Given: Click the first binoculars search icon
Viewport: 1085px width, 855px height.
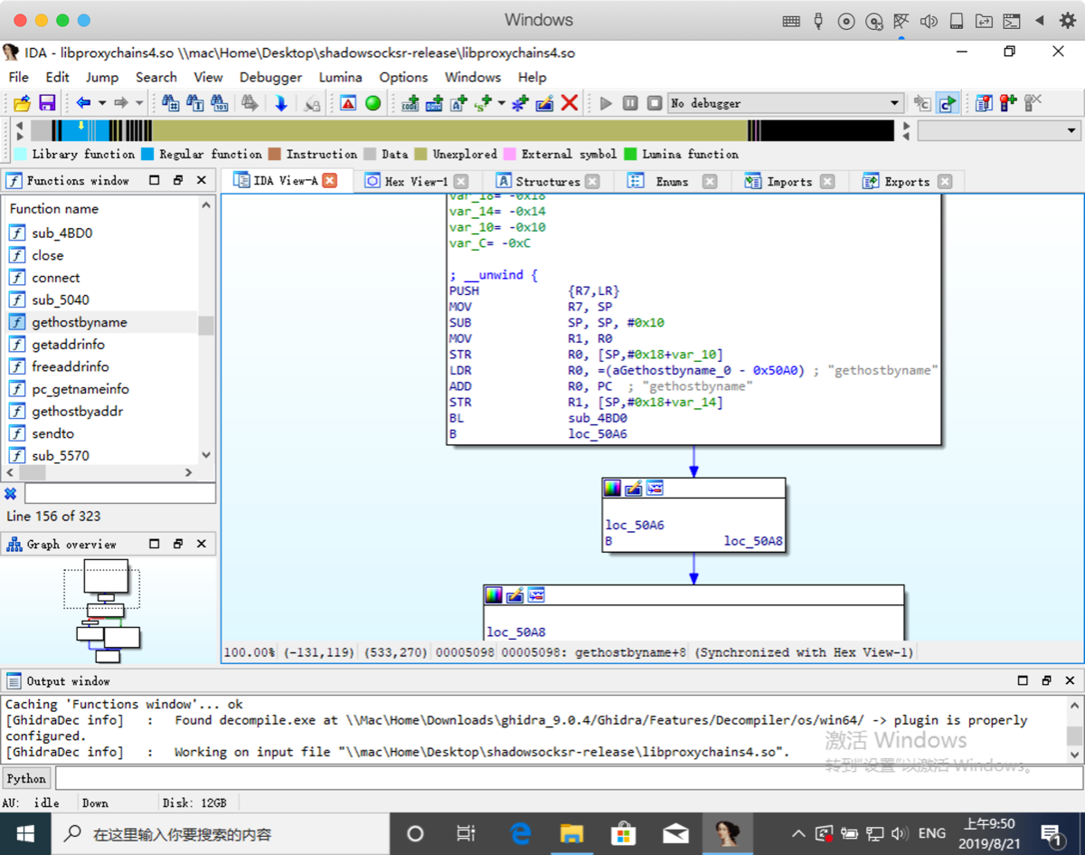Looking at the screenshot, I should [x=170, y=103].
